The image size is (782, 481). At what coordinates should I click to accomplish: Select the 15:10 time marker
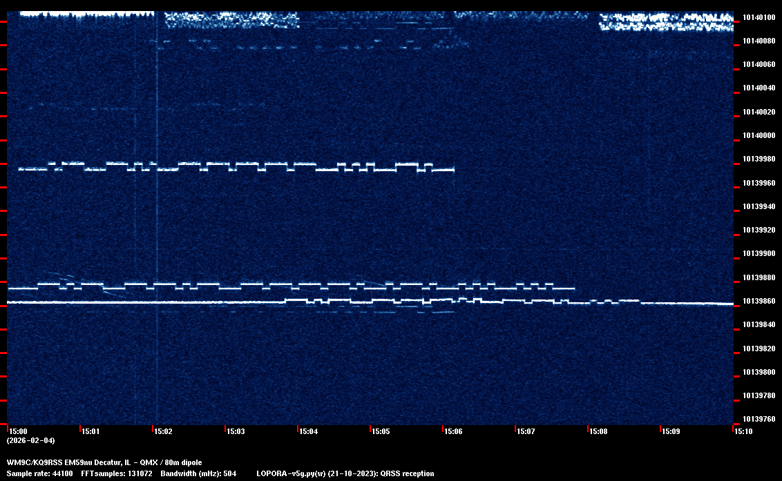click(x=744, y=431)
